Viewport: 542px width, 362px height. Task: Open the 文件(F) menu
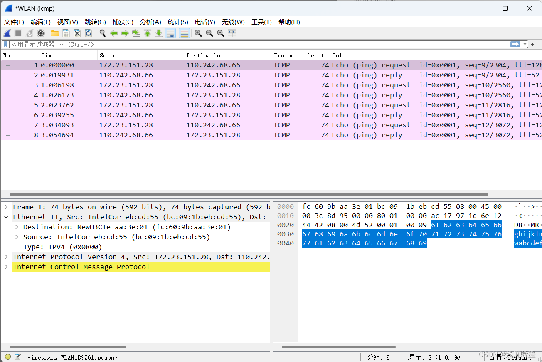tap(14, 22)
